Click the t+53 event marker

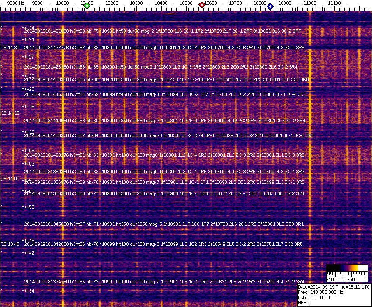29,207
